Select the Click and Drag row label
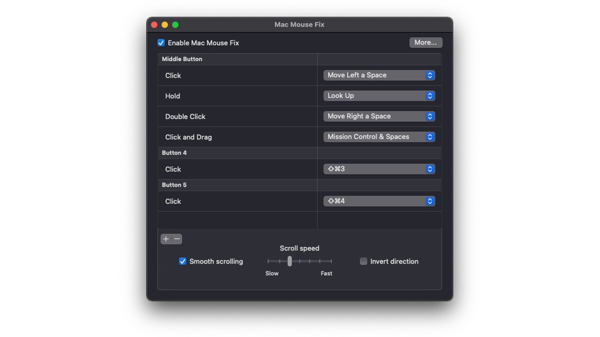The image size is (600, 337). click(x=188, y=137)
